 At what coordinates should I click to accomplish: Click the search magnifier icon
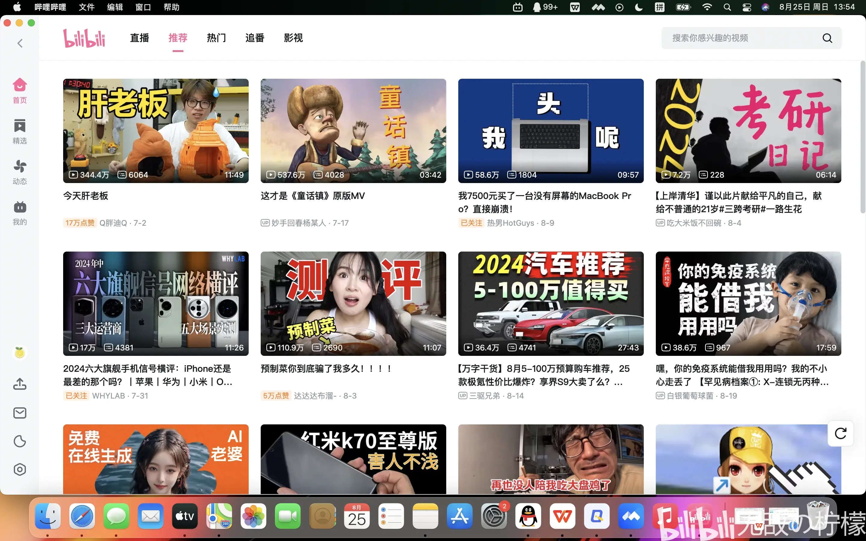point(827,38)
